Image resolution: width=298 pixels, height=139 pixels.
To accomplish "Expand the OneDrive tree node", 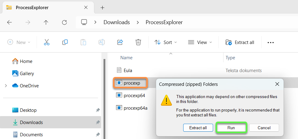I will point(6,86).
